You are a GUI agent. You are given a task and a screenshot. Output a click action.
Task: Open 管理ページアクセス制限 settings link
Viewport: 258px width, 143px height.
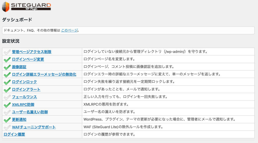click(31, 52)
